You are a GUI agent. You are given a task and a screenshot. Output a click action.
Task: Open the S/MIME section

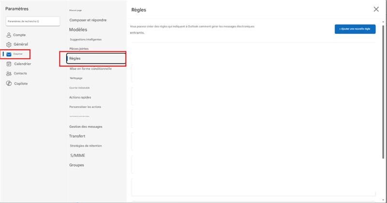coord(77,156)
